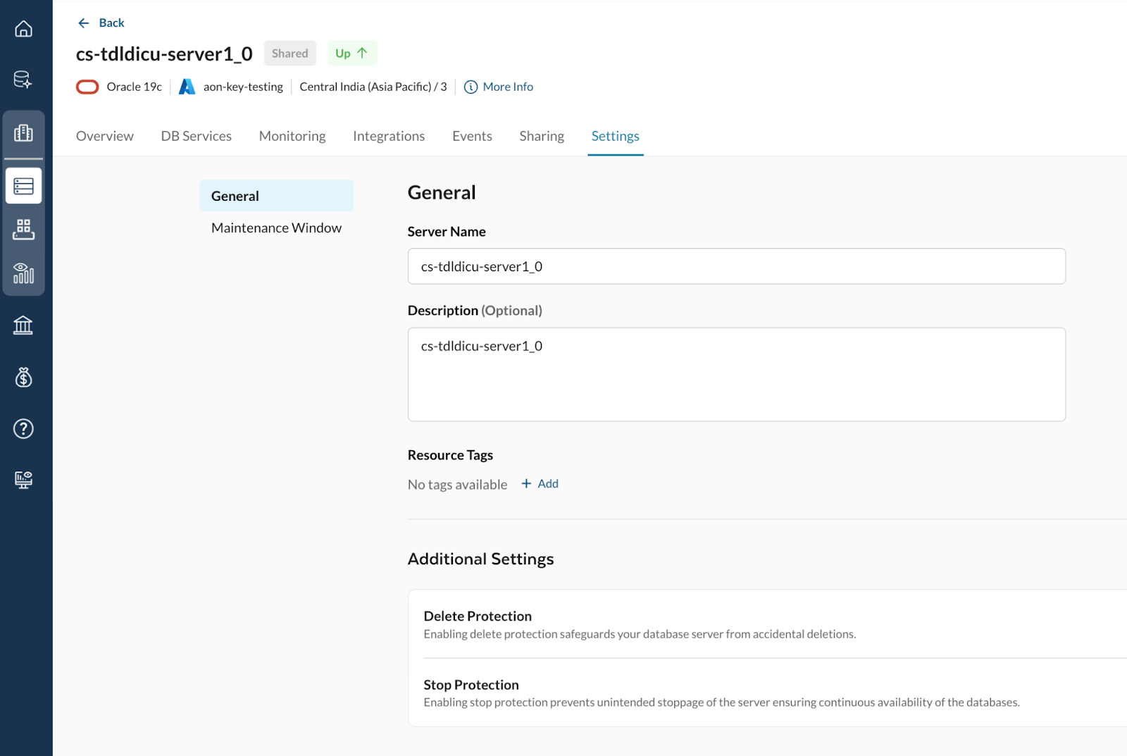View the Sharing tab
The height and width of the screenshot is (756, 1127).
[x=541, y=136]
